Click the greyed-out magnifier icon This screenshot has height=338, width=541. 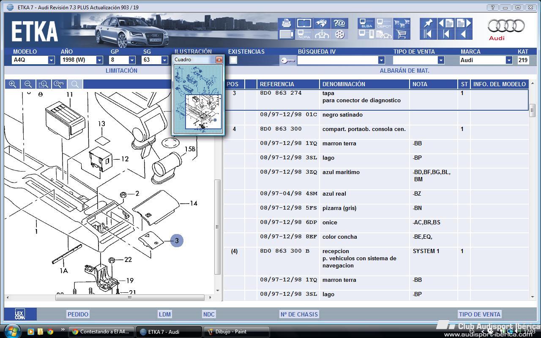coord(75,84)
